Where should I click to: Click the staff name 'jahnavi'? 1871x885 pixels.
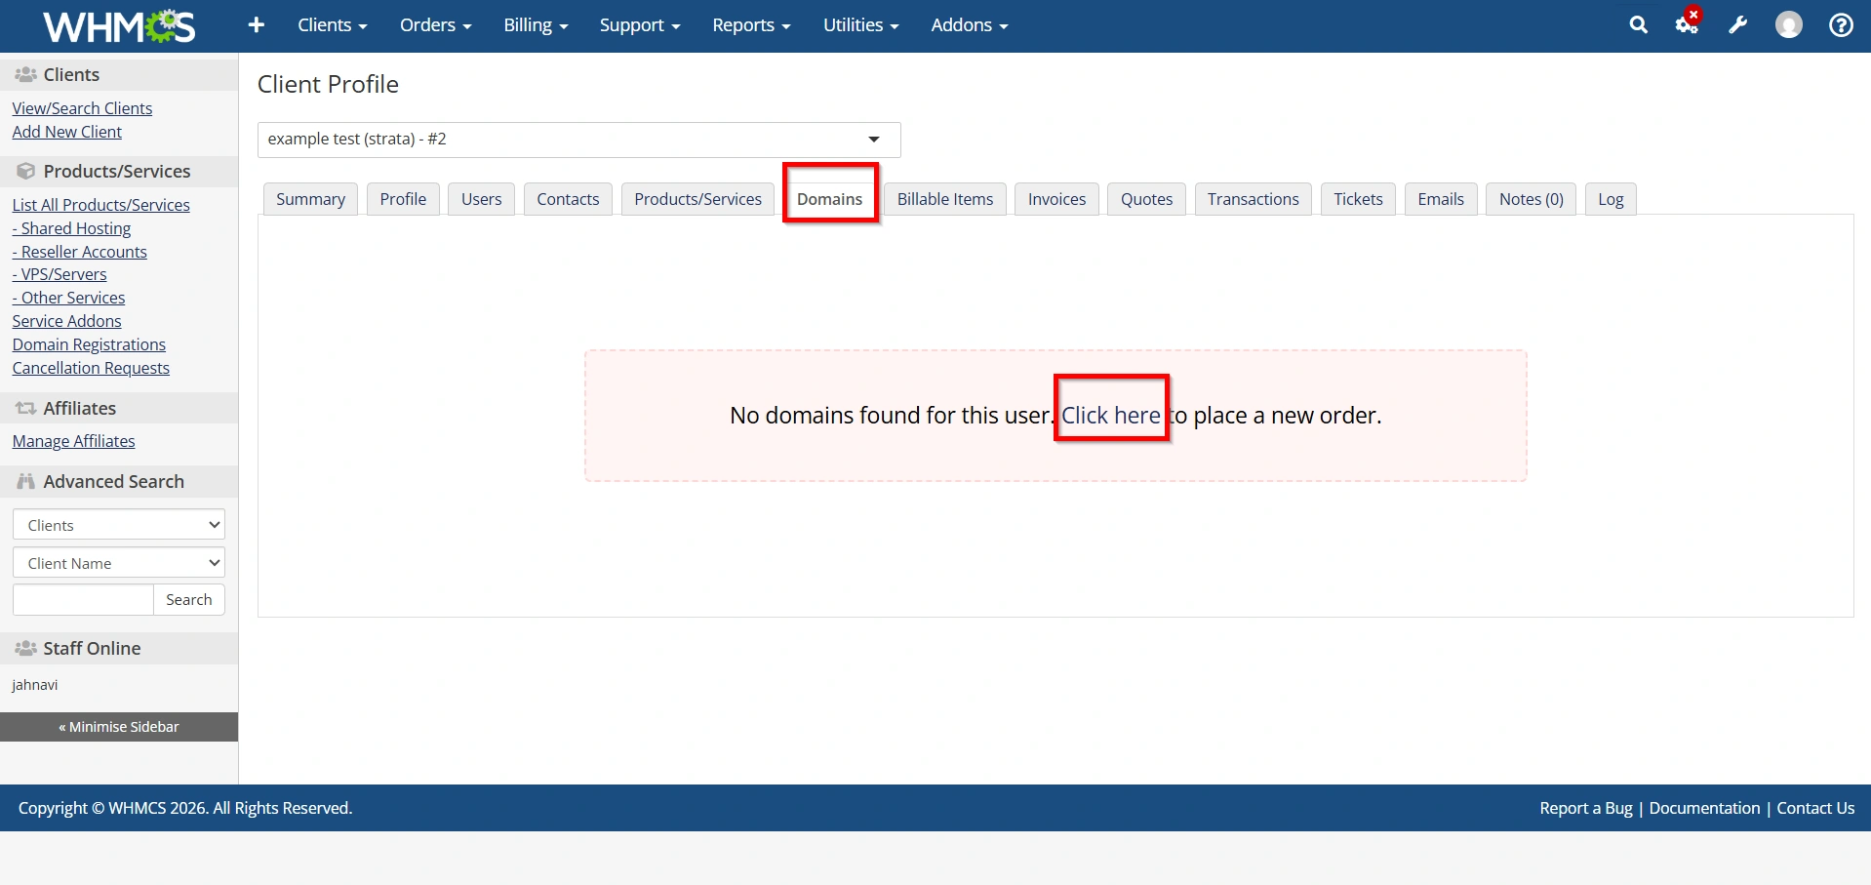35,685
